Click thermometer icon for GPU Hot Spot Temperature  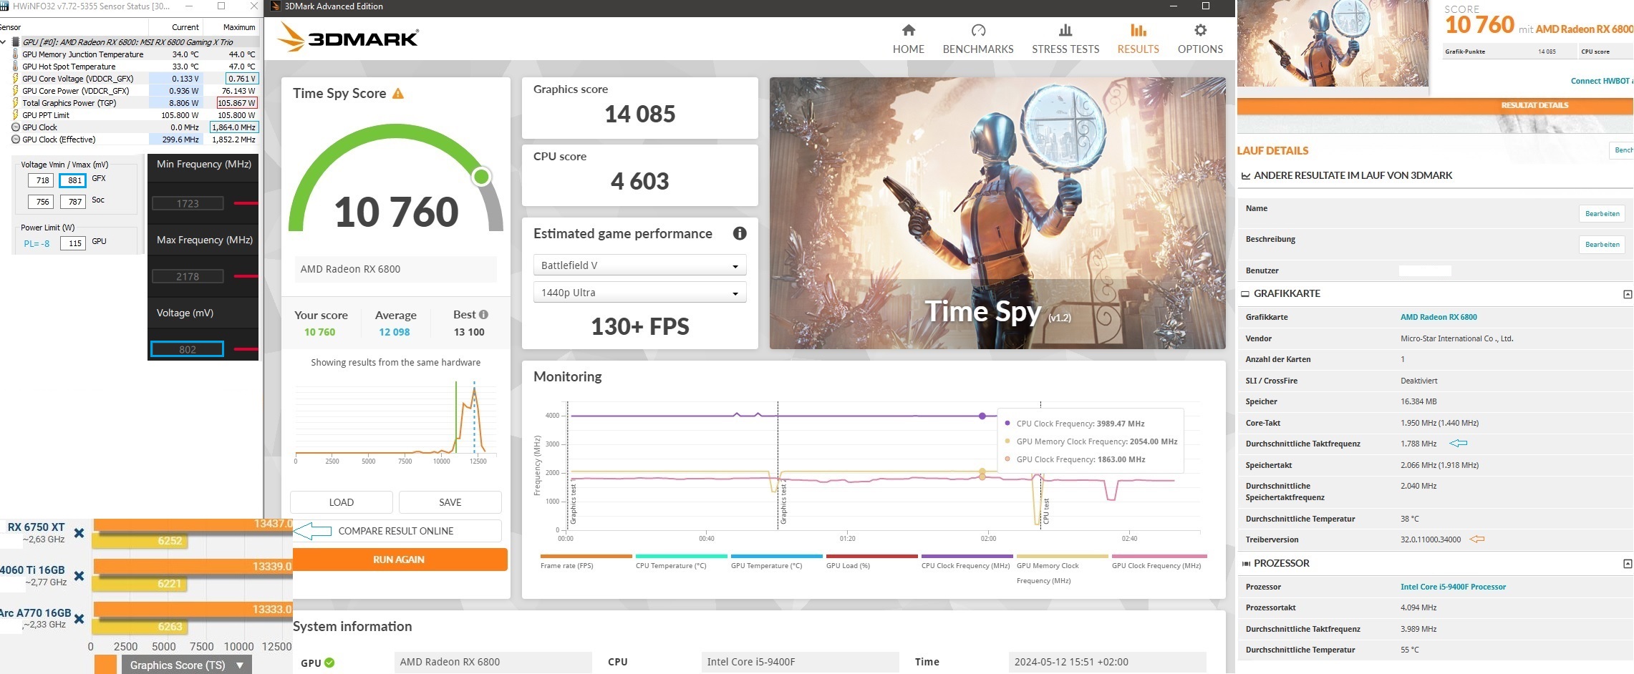(x=16, y=67)
